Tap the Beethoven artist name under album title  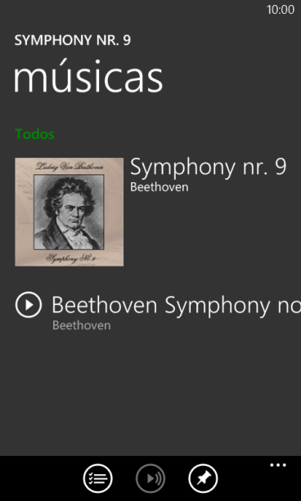(x=159, y=187)
